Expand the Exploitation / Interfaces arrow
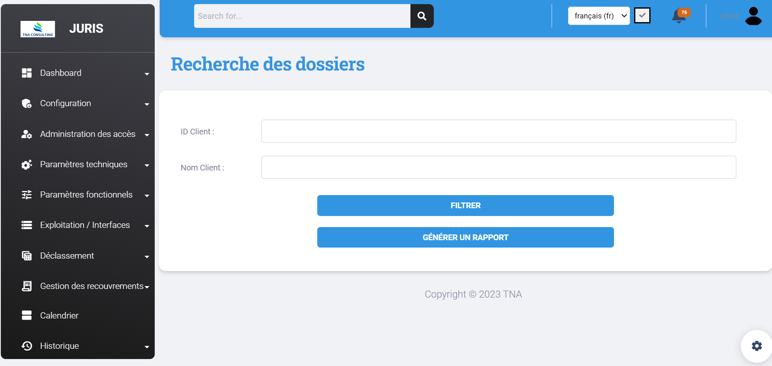Screen dimensions: 772x366 click(147, 226)
